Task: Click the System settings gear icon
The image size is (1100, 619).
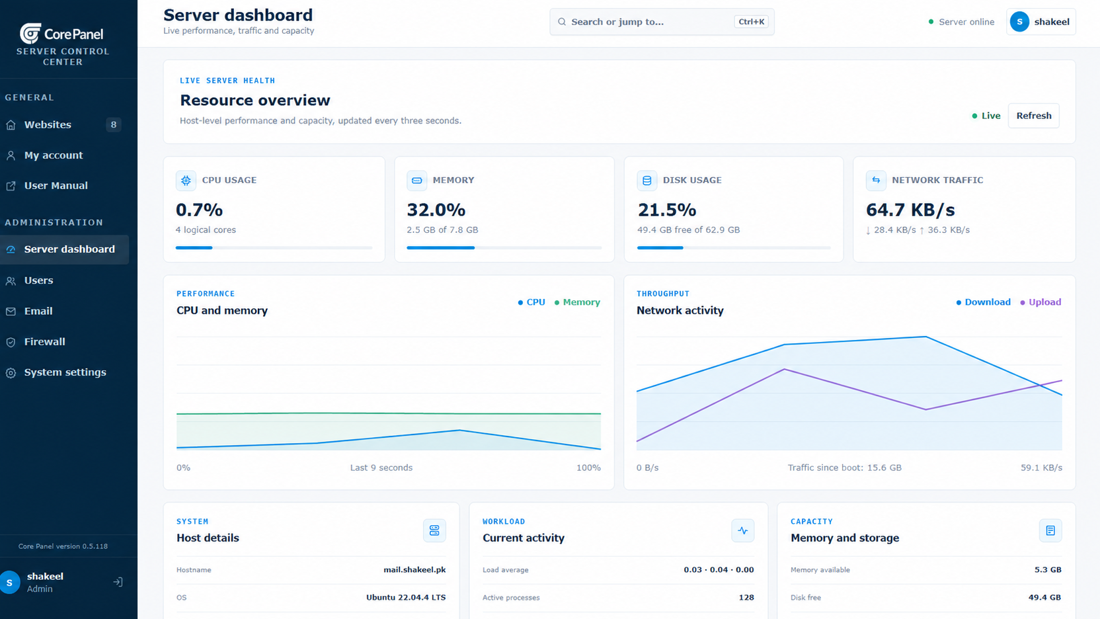Action: click(x=11, y=372)
